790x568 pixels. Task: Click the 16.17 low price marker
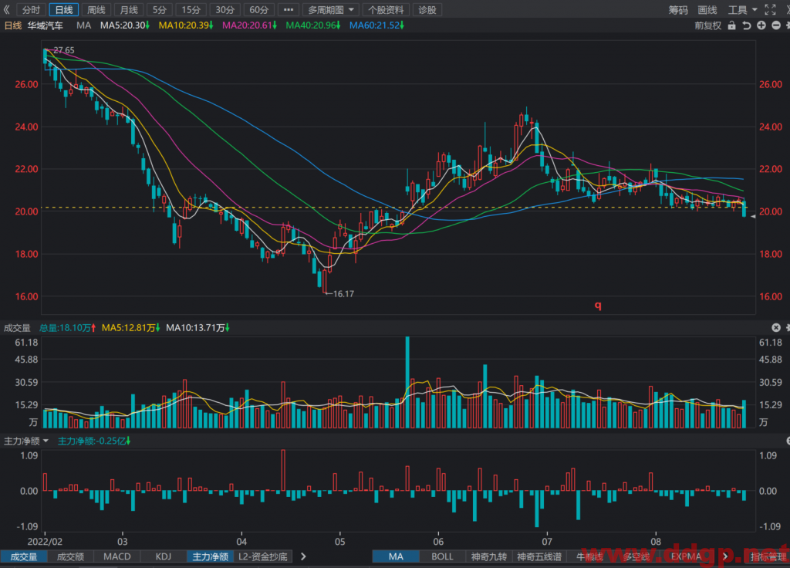click(343, 294)
